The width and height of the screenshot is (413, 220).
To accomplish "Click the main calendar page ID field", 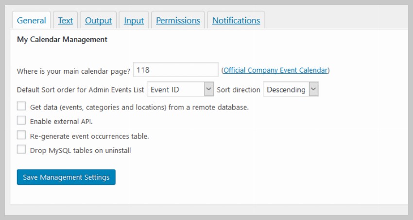I will (x=175, y=70).
